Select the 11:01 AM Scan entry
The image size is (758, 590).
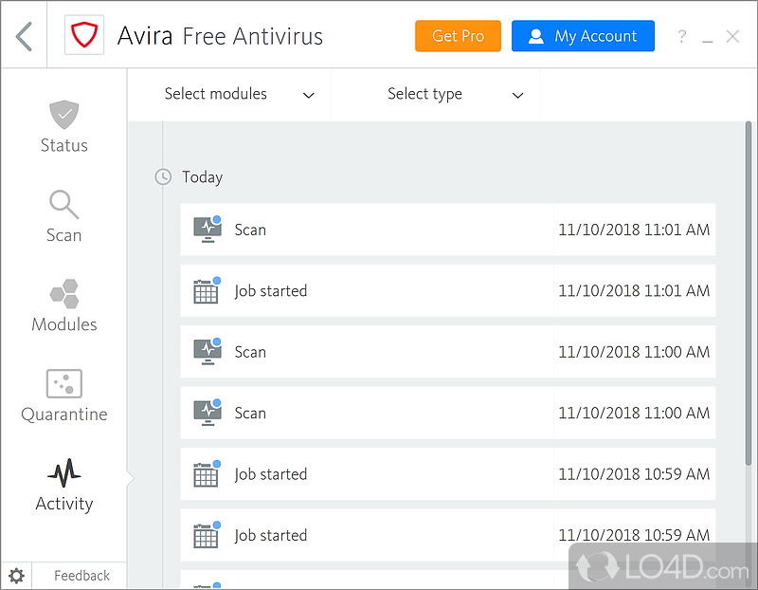click(x=447, y=230)
